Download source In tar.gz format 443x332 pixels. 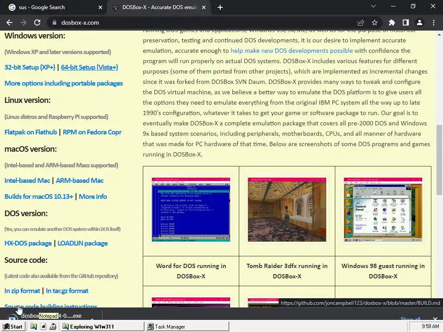point(67,291)
